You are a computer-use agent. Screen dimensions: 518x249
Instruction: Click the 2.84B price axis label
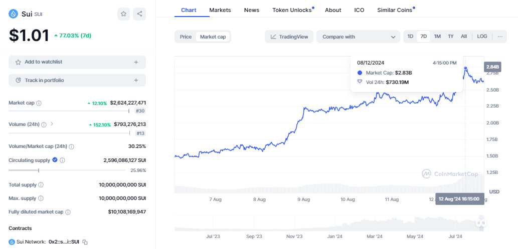coord(492,67)
